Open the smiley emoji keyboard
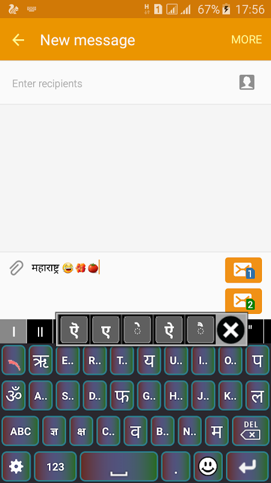Screen dimensions: 271x483 [x=208, y=467]
